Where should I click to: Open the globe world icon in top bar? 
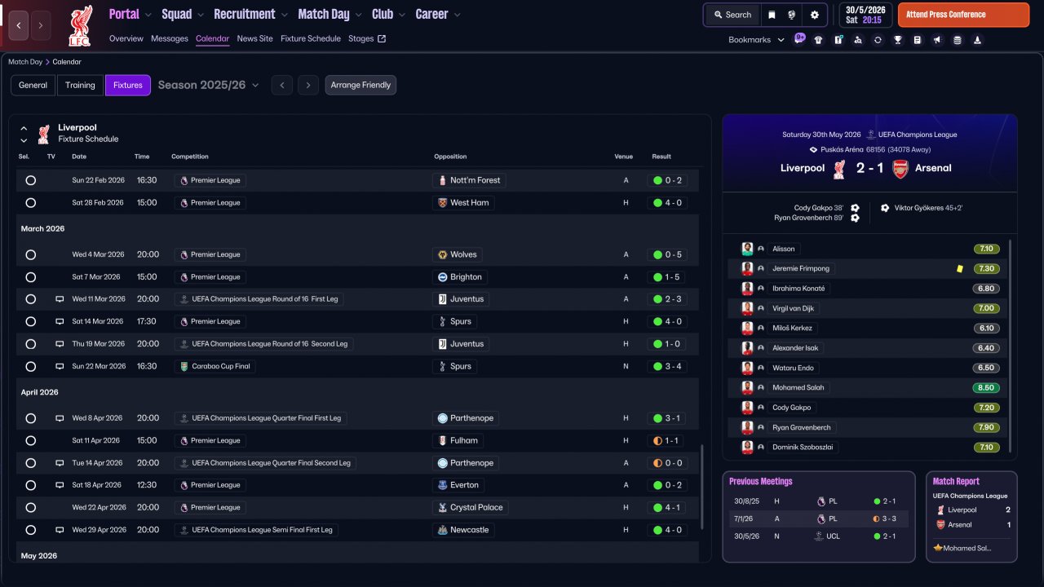(792, 15)
